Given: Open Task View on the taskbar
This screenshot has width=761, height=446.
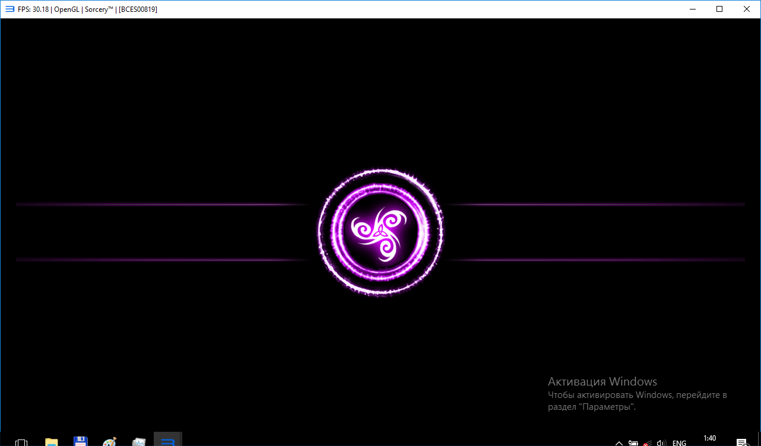Looking at the screenshot, I should pos(21,442).
